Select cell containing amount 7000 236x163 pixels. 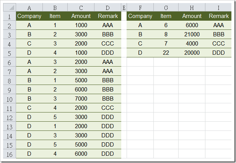click(81, 99)
